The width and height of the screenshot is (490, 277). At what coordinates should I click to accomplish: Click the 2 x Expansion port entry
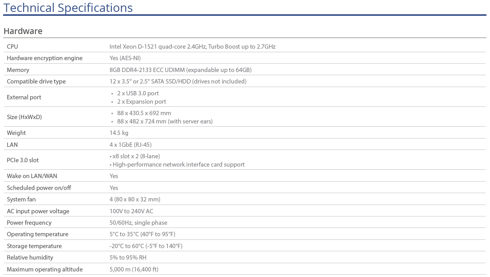point(141,102)
